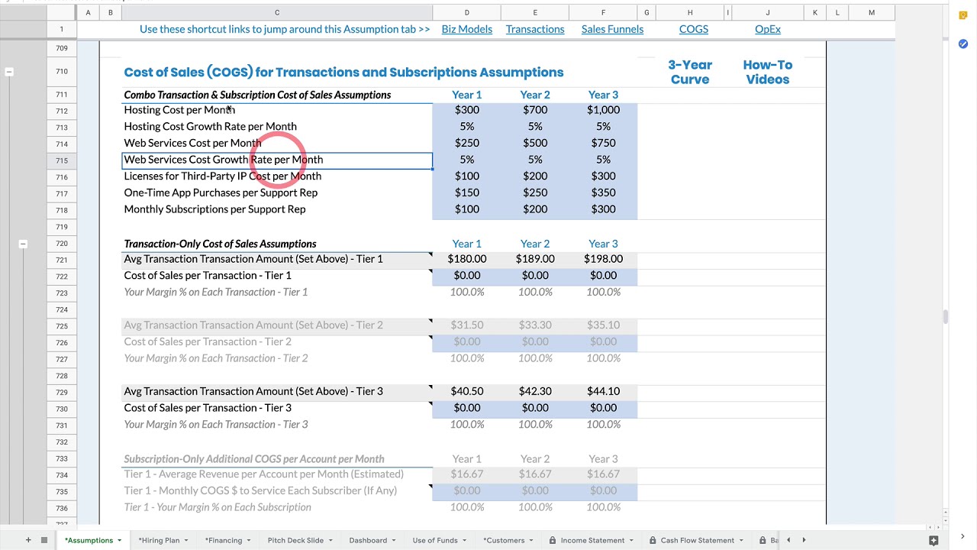This screenshot has width=977, height=550.
Task: Open Google Keep side panel icon
Action: (x=963, y=15)
